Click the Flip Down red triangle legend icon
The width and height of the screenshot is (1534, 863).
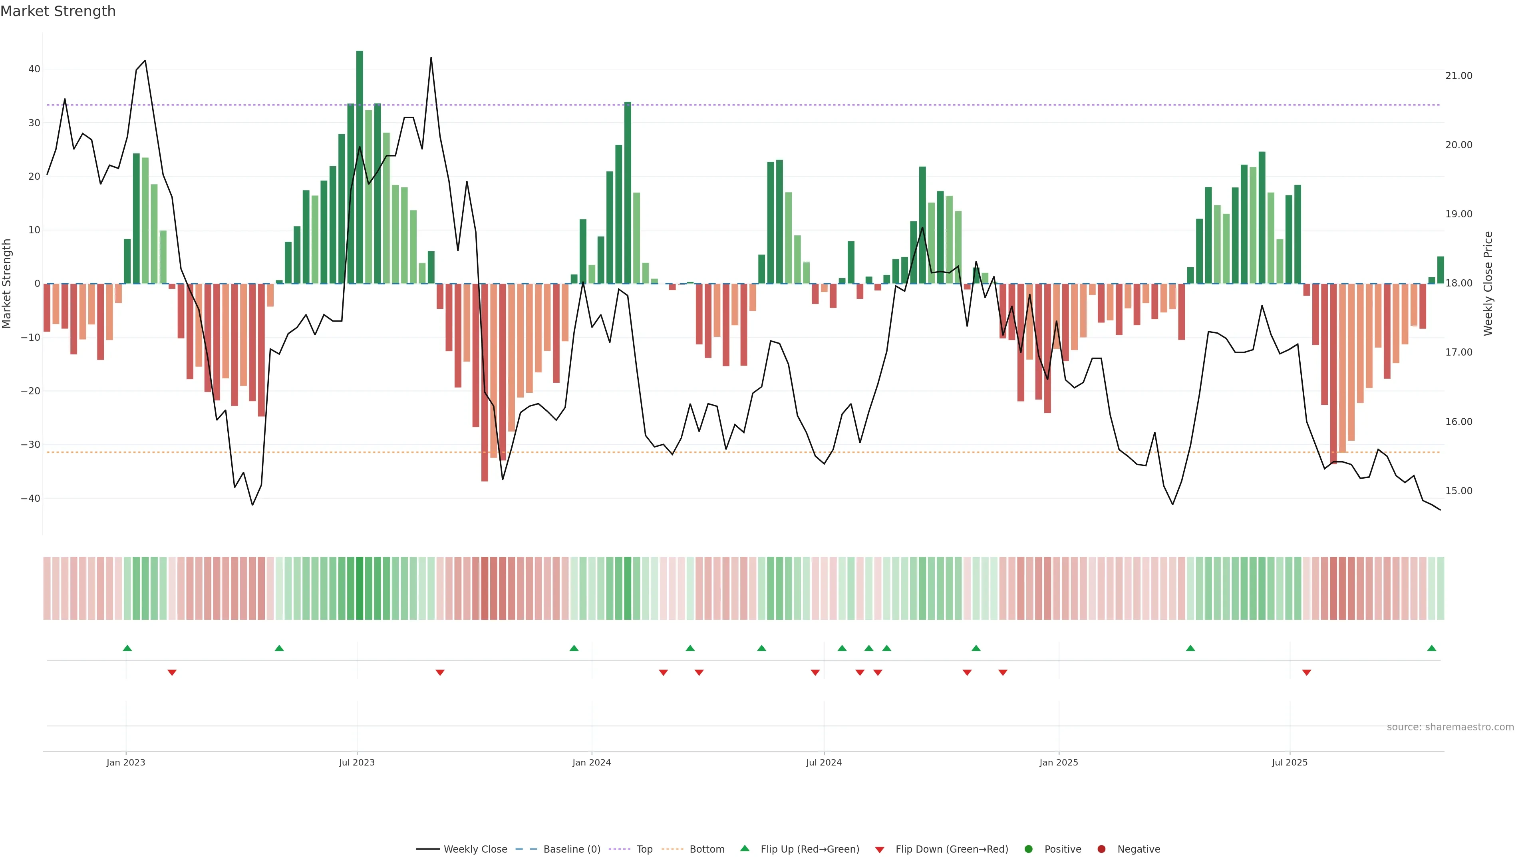(x=880, y=849)
